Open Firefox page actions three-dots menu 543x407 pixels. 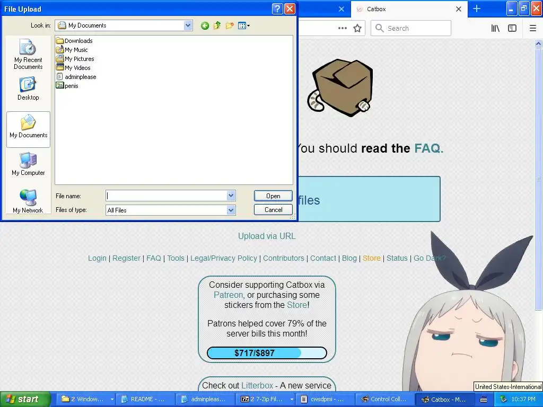coord(343,28)
